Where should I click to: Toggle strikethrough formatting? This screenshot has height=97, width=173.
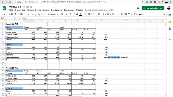77,14
